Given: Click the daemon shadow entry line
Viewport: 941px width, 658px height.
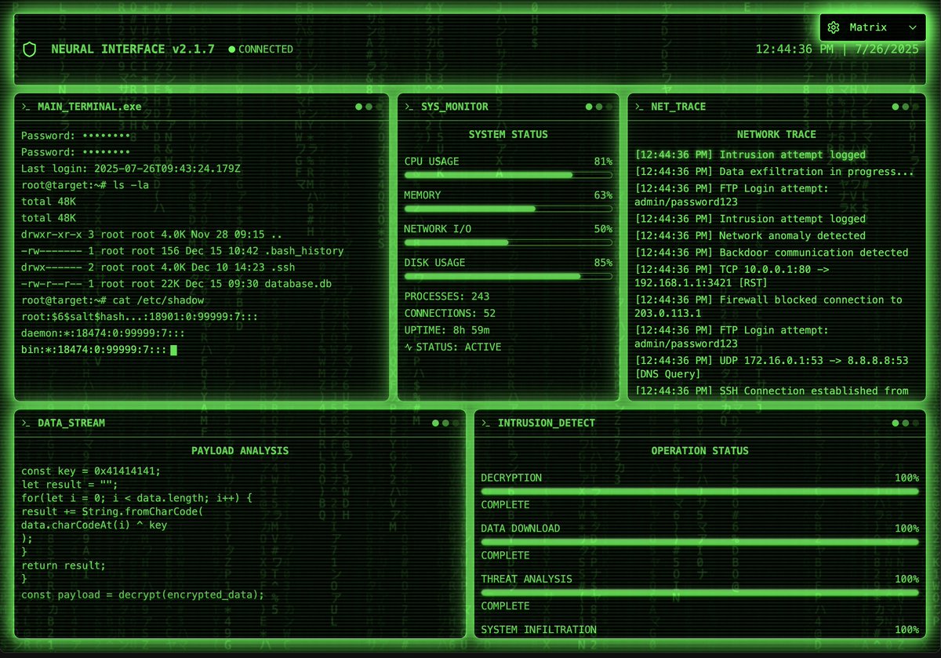Looking at the screenshot, I should pyautogui.click(x=104, y=333).
